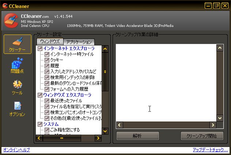Close the CCleaner window
This screenshot has height=155, width=231.
225,6
